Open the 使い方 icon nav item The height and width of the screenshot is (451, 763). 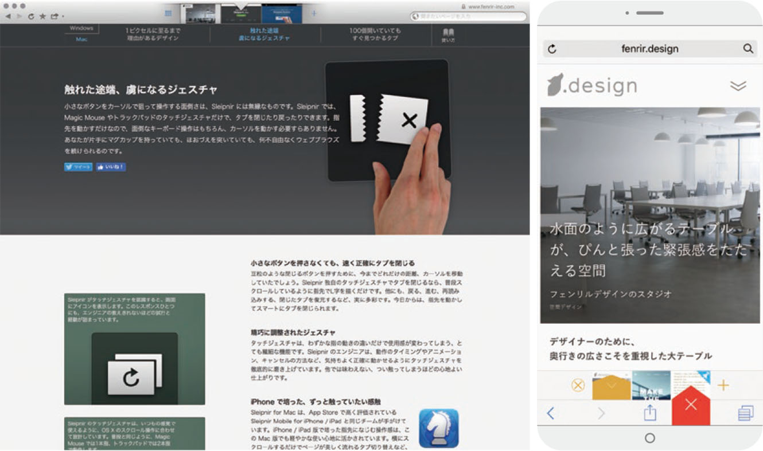449,36
